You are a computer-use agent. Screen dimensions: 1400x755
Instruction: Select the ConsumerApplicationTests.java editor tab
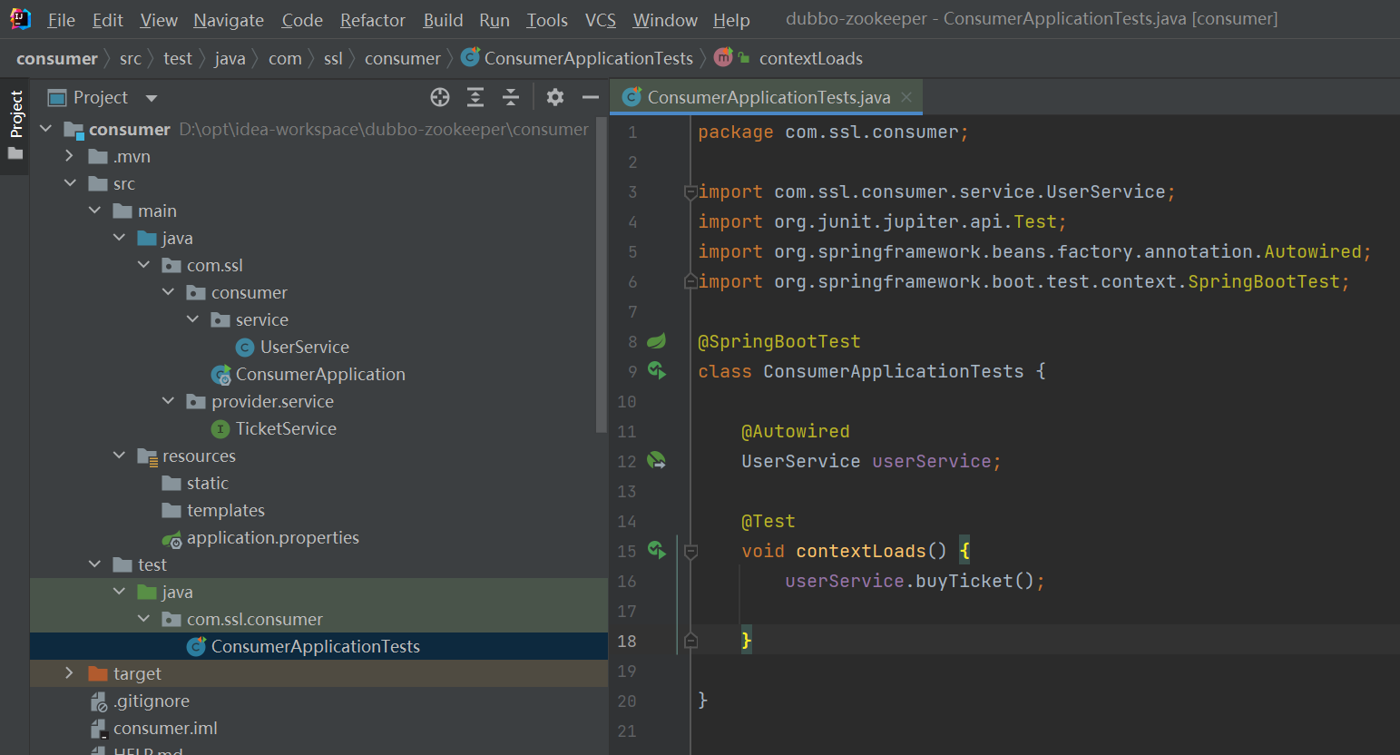click(x=768, y=97)
